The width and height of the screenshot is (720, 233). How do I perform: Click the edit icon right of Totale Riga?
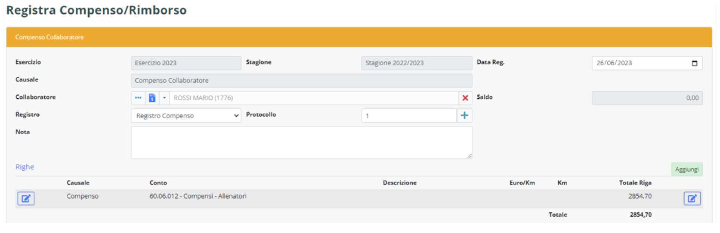pyautogui.click(x=692, y=198)
